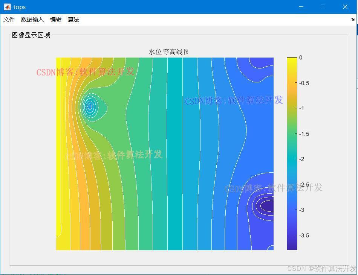Screen dimensions: 358x275
Task: Click the dark purple contour minimum on the plot
Action: (x=268, y=206)
